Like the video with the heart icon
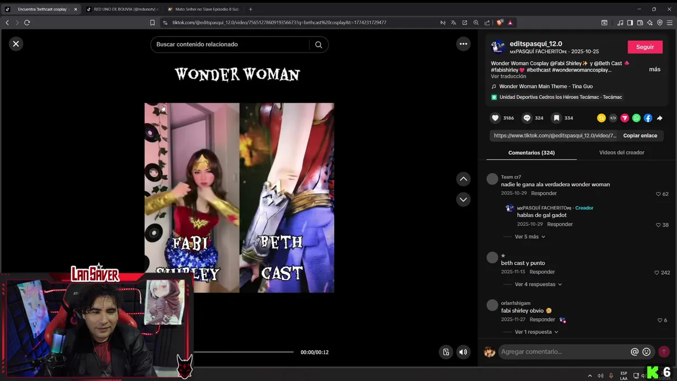677x381 pixels. [495, 118]
